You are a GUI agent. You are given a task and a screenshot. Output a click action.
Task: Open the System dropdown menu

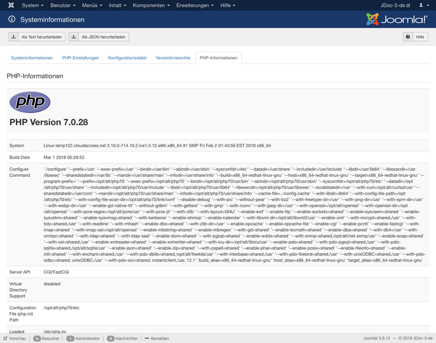[33, 5]
